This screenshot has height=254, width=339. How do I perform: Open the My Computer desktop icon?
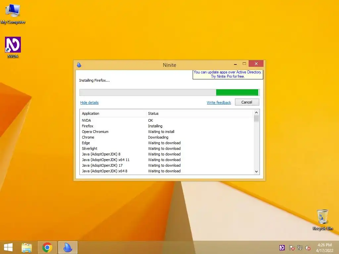coord(13,13)
